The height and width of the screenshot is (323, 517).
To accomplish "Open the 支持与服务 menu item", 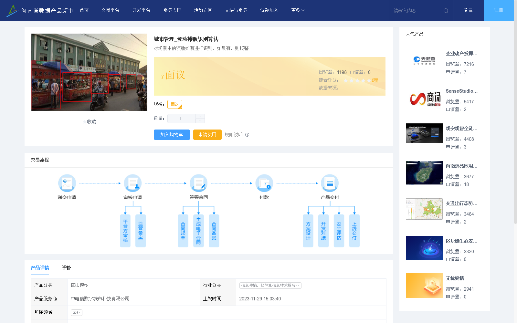I will click(x=236, y=10).
